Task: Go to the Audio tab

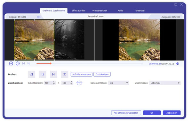Action: (x=121, y=11)
